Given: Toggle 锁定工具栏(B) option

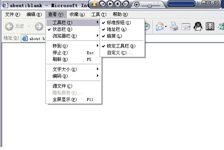Looking at the screenshot, I should (x=122, y=46).
